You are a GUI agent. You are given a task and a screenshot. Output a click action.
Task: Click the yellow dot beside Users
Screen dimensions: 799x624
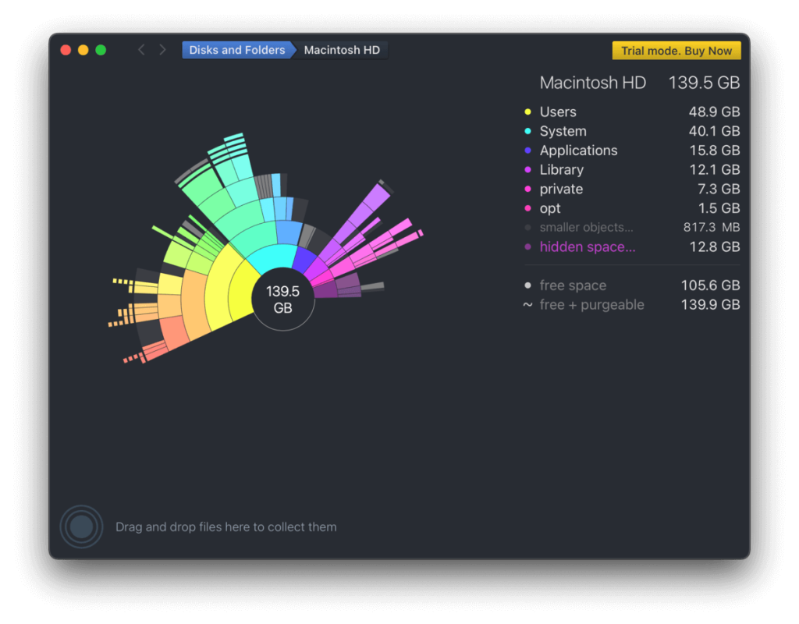coord(529,112)
